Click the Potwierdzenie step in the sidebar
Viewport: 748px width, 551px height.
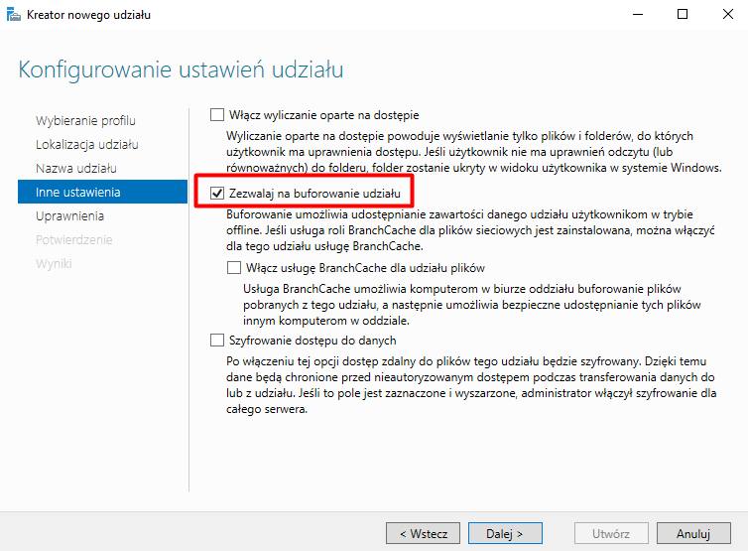tap(74, 239)
